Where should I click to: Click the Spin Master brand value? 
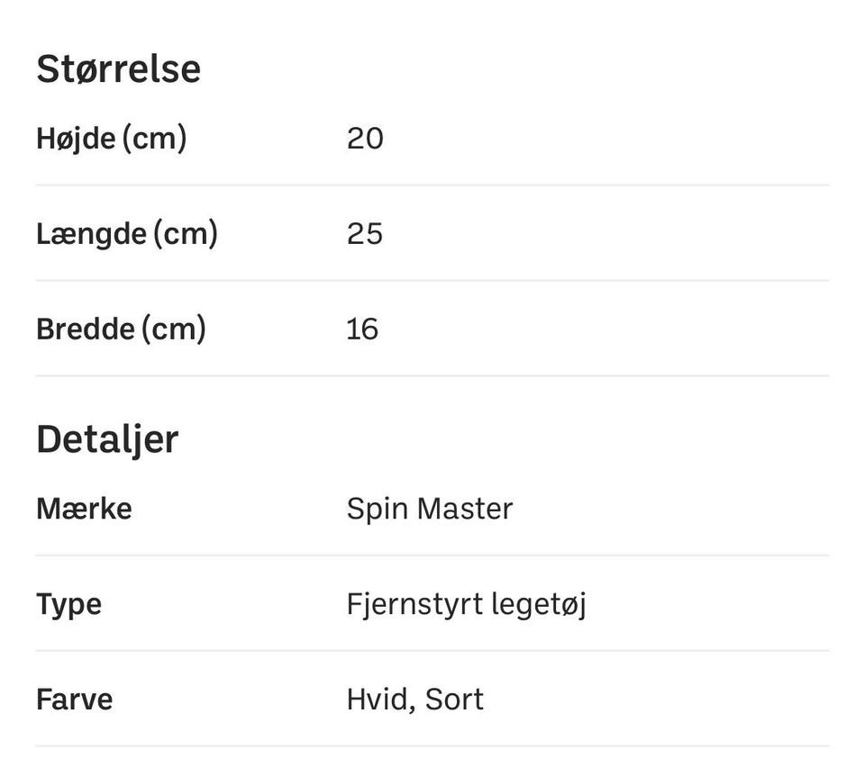tap(429, 509)
